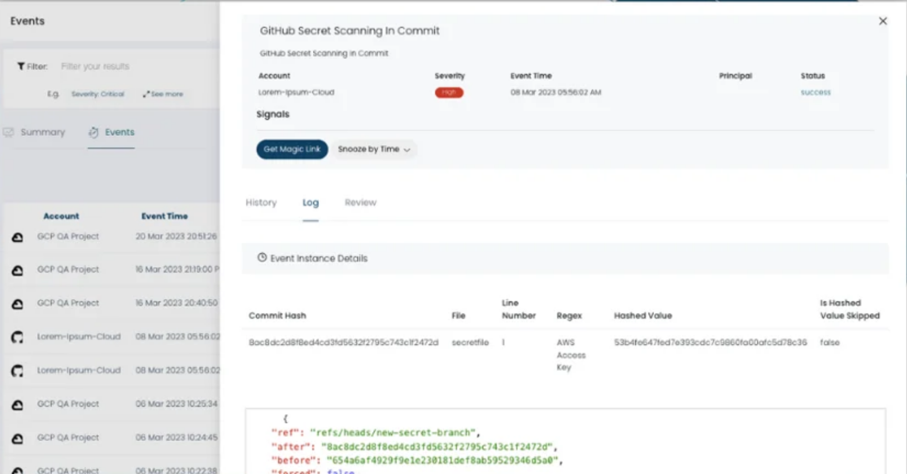Select the Log tab

(x=311, y=202)
